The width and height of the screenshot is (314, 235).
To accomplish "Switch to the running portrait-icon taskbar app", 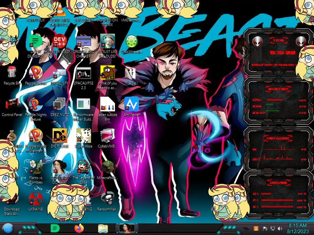I will coord(127,228).
